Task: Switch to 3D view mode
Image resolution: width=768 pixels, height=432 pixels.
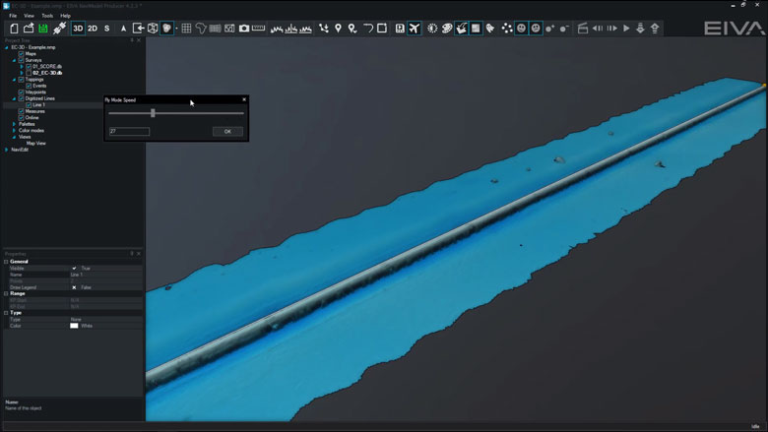Action: point(78,29)
